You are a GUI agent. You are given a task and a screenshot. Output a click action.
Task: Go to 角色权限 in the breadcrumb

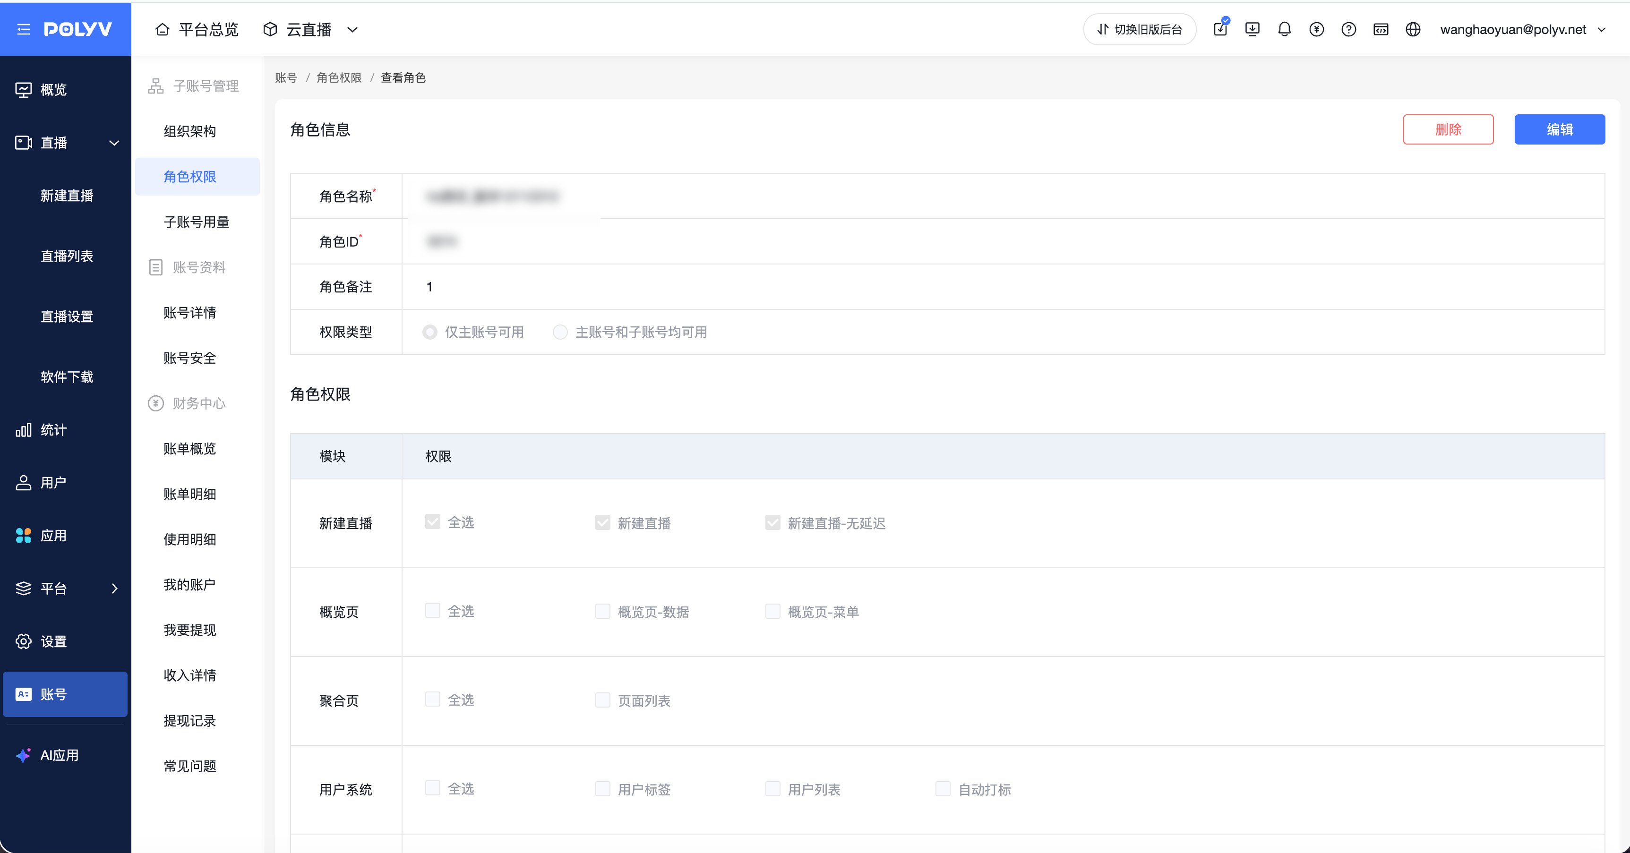coord(339,77)
